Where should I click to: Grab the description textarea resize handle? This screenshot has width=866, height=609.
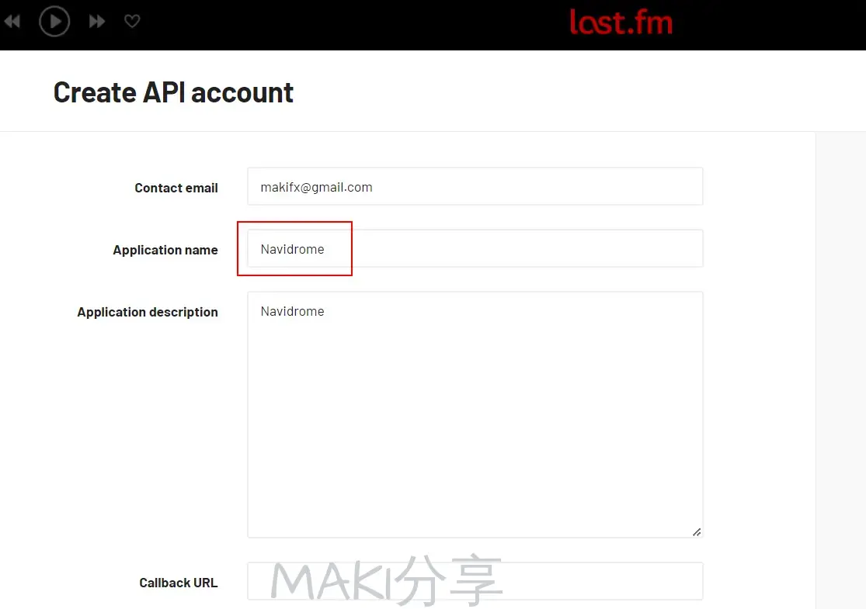tap(697, 531)
